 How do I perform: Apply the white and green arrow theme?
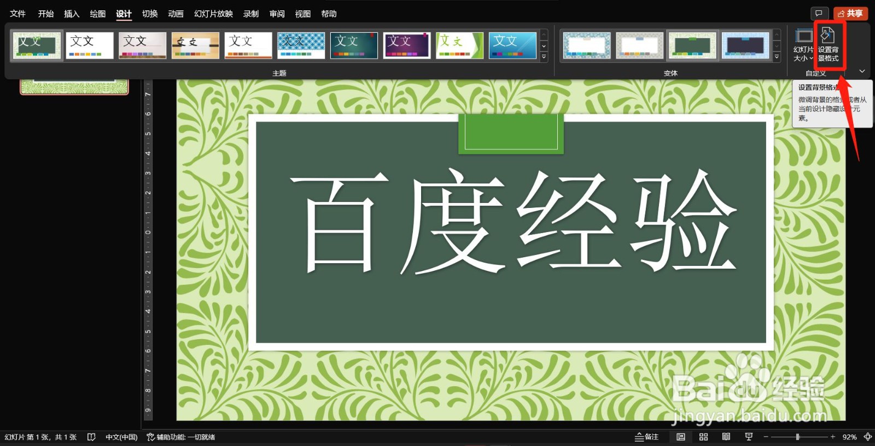tap(459, 45)
